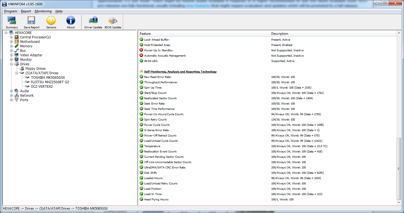Click the Host Protected Area row
404x213 pixels.
267,45
